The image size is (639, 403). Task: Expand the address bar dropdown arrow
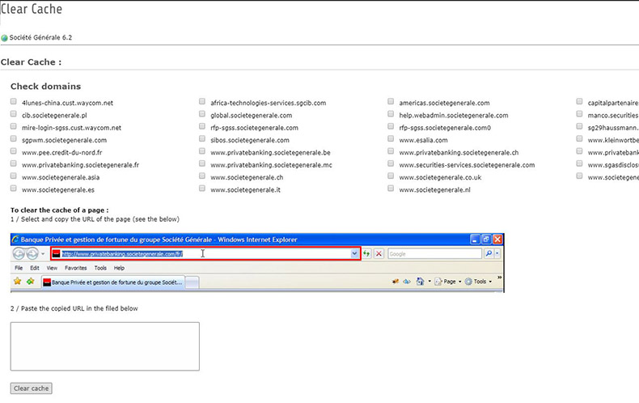354,254
